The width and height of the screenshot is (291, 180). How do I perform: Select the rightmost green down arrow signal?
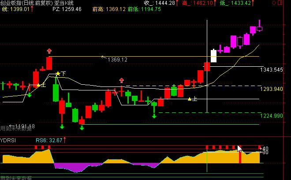coord(154,115)
